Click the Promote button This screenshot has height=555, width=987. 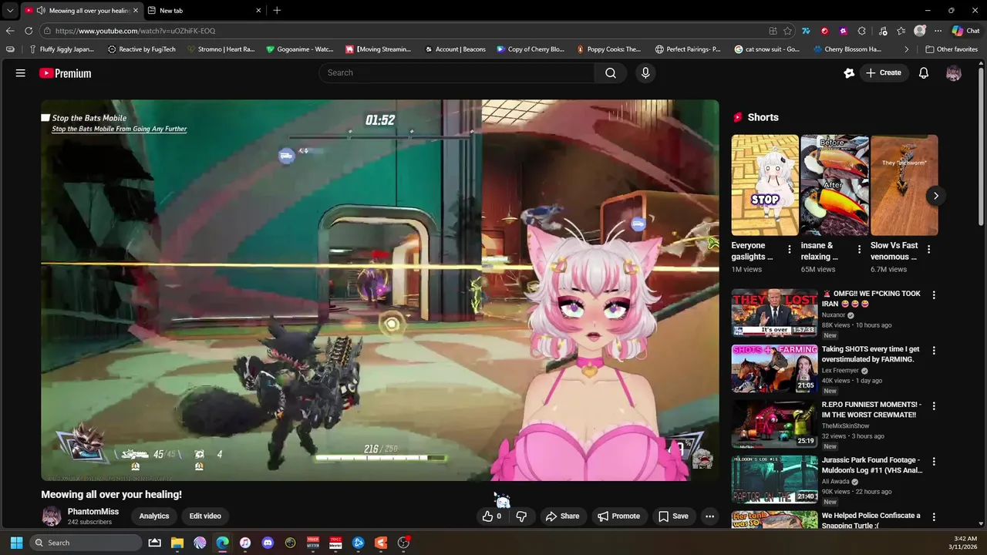[619, 516]
